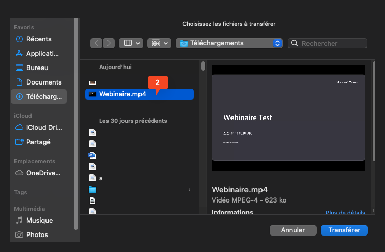Open the grid grouping options dropdown
This screenshot has height=252, width=385.
click(159, 43)
